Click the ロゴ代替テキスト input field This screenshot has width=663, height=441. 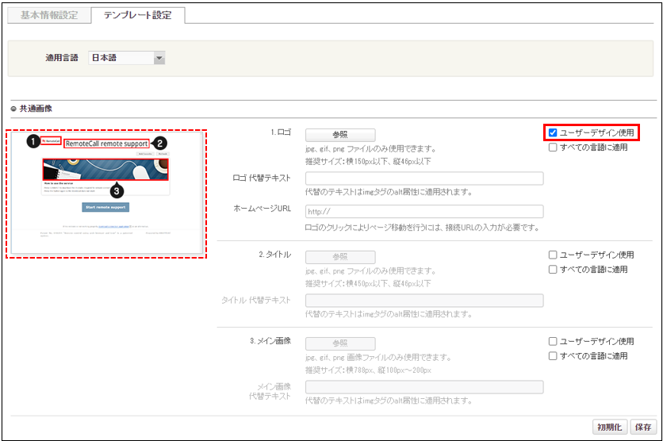pos(423,178)
